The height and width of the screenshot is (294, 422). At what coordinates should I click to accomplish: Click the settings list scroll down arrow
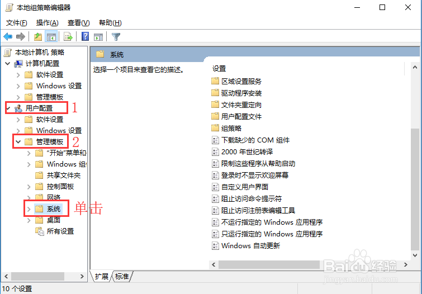tap(415, 255)
